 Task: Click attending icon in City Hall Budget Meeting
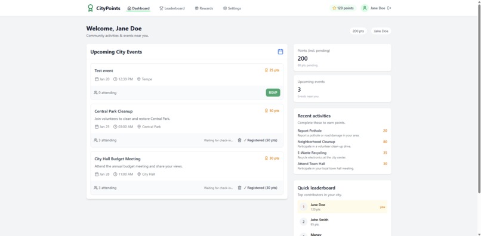(95, 188)
